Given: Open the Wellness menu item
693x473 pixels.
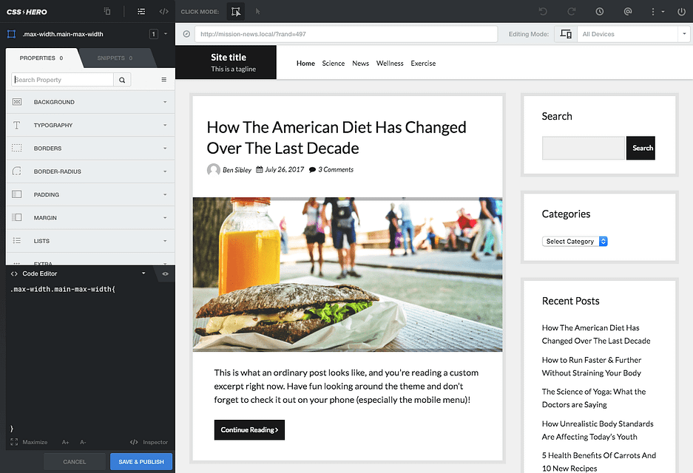Looking at the screenshot, I should (390, 63).
